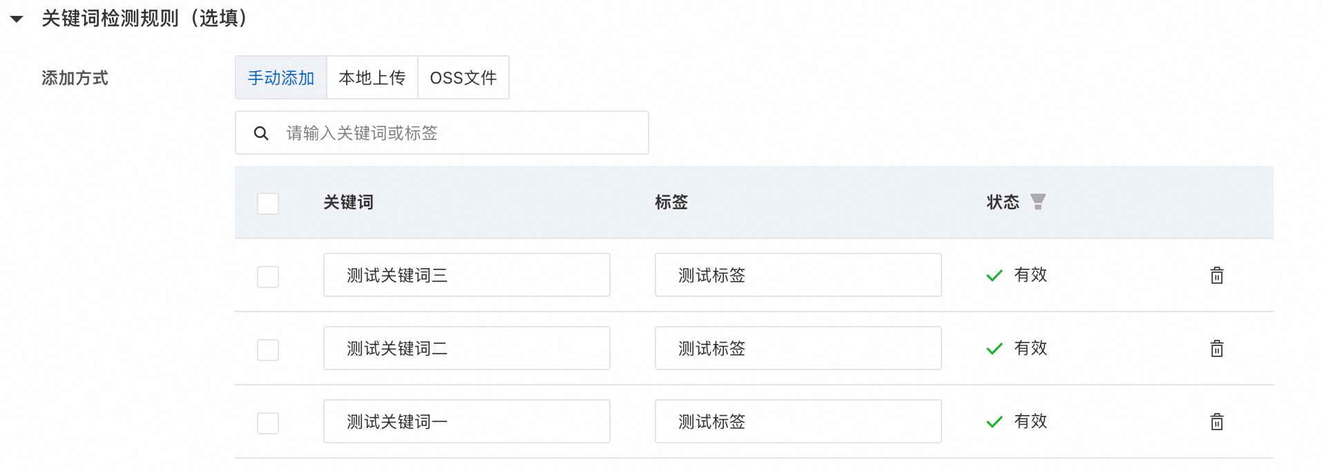This screenshot has height=471, width=1322.
Task: Switch to the OSS文件 tab
Action: pyautogui.click(x=463, y=78)
